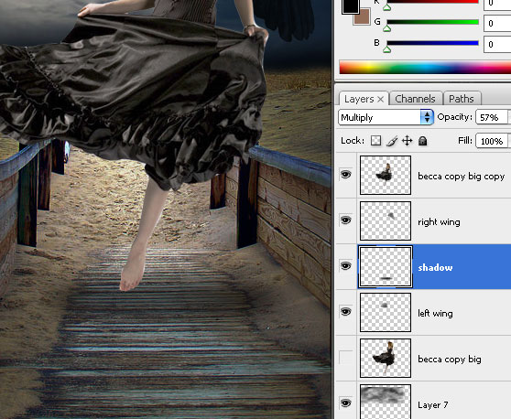The image size is (511, 419).
Task: Switch to the Channels tab
Action: 415,99
